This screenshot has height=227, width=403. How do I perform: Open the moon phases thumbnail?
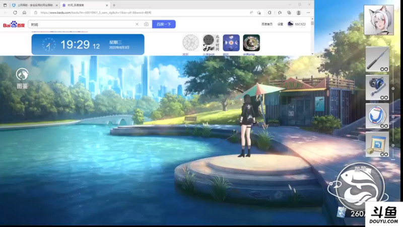(x=231, y=43)
